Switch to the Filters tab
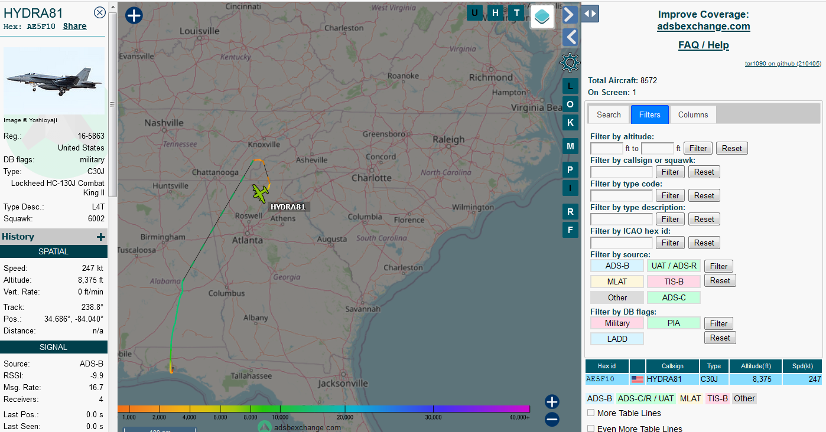The height and width of the screenshot is (432, 826). 650,114
